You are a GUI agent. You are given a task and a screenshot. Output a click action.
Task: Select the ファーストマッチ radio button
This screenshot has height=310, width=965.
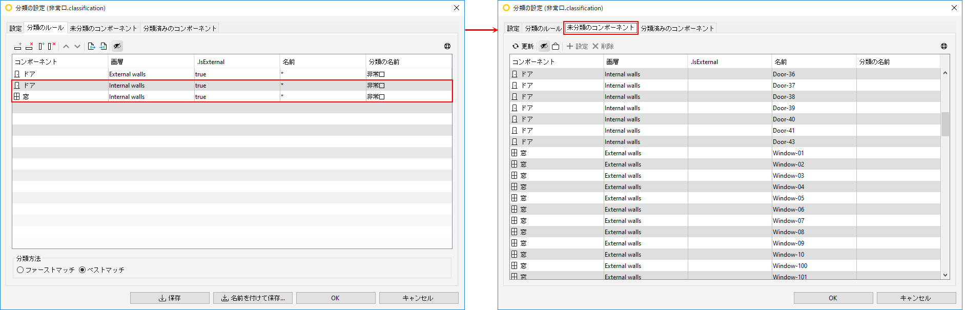[x=46, y=270]
